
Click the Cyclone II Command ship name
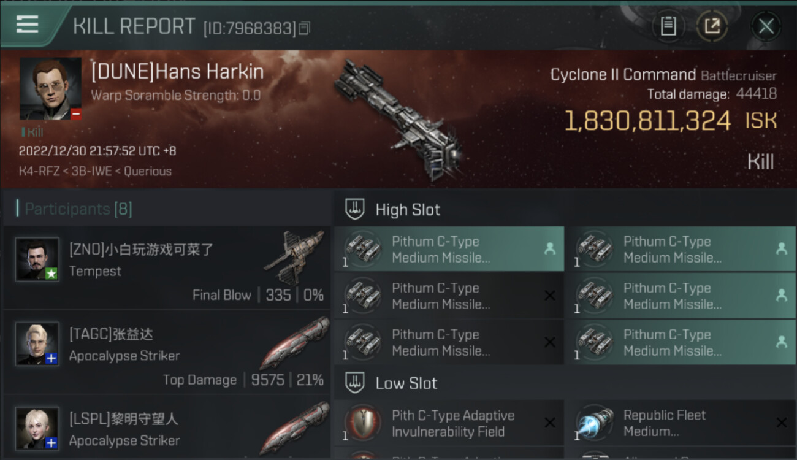click(623, 75)
